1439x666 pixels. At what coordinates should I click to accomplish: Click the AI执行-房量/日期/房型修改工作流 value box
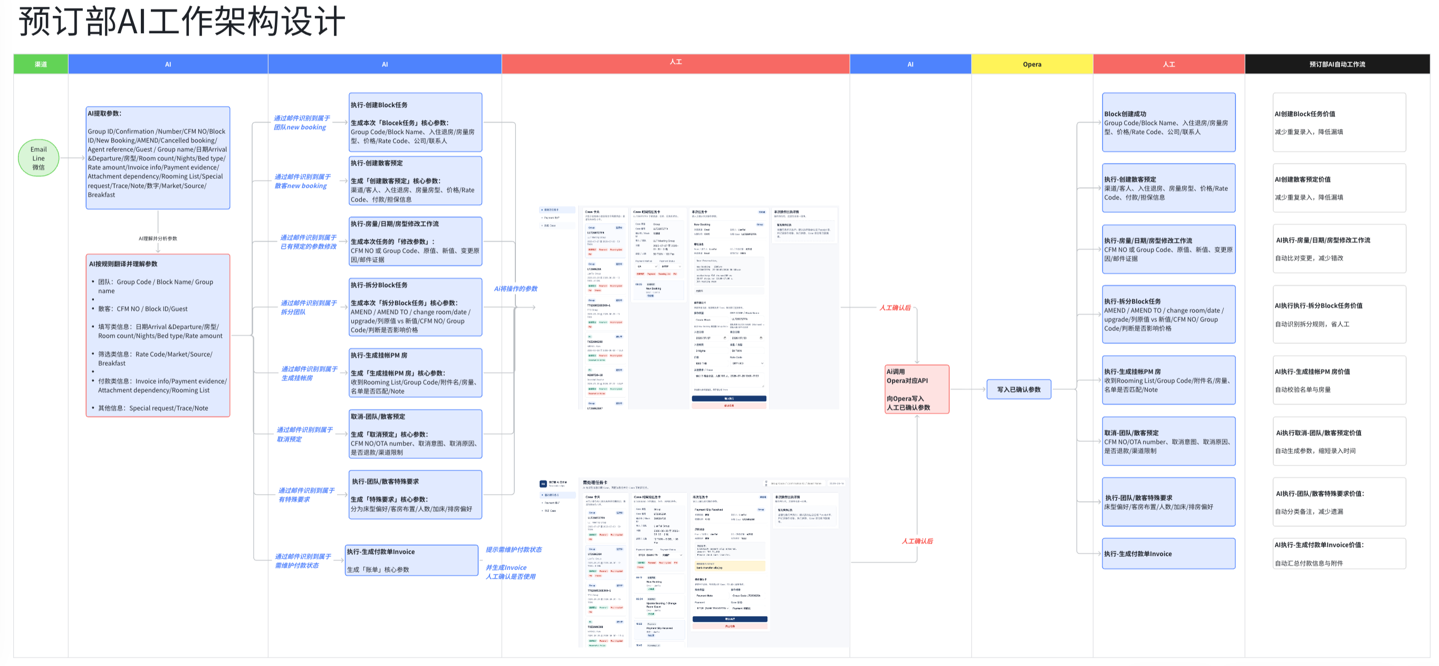pos(1339,249)
